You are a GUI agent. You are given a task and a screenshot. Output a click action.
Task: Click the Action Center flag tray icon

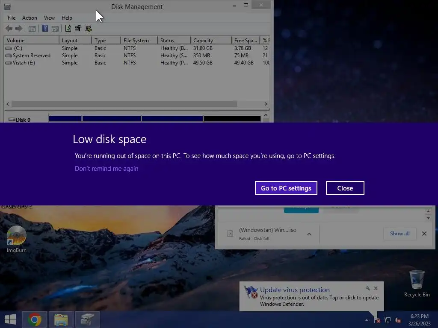pyautogui.click(x=377, y=319)
